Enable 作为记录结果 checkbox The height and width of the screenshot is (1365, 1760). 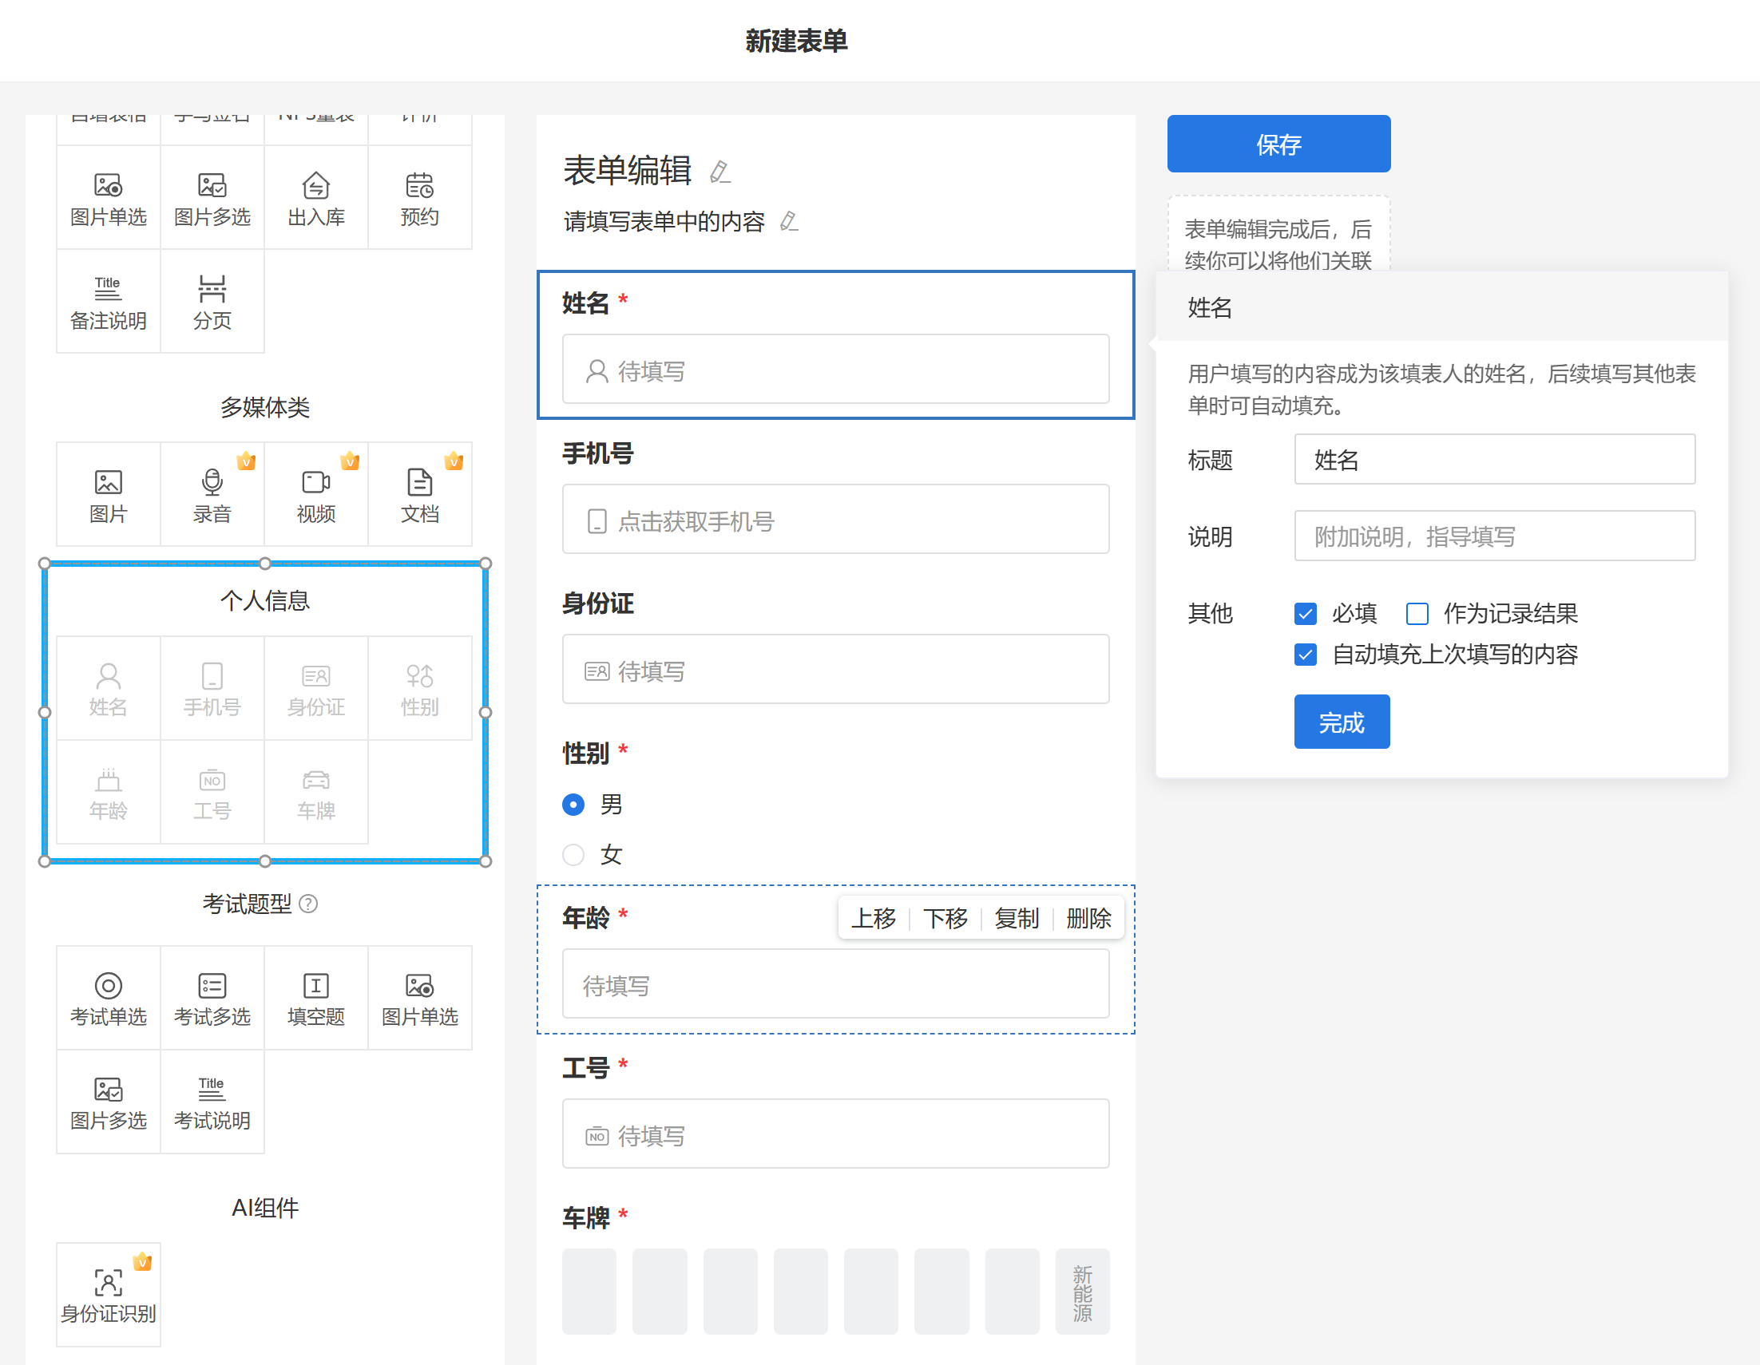tap(1417, 614)
